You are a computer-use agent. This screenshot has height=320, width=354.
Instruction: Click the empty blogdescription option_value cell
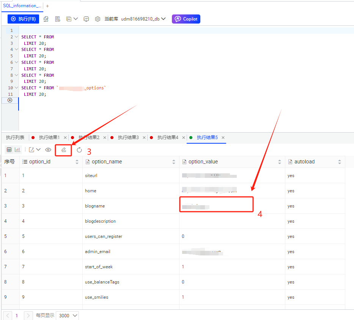pyautogui.click(x=232, y=221)
